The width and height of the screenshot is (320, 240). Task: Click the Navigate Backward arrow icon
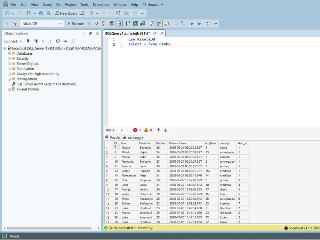click(x=7, y=13)
